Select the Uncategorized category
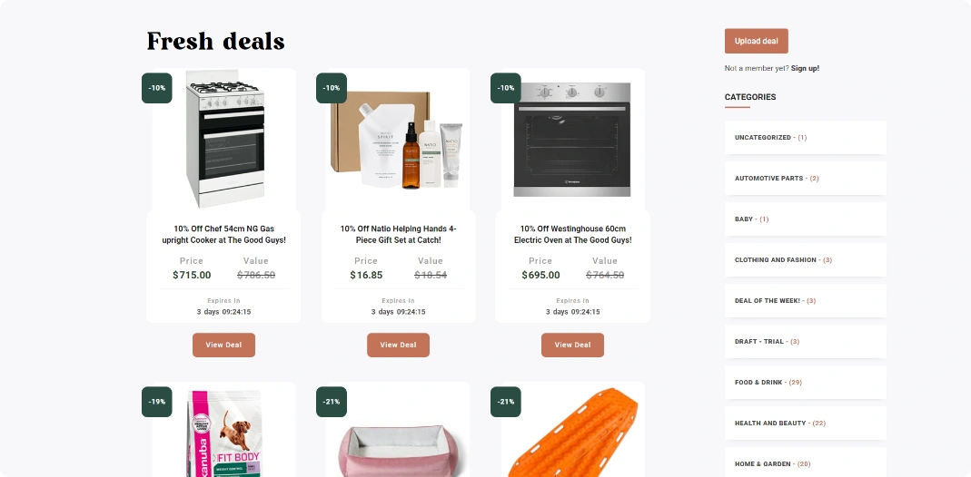Image resolution: width=971 pixels, height=477 pixels. point(806,137)
